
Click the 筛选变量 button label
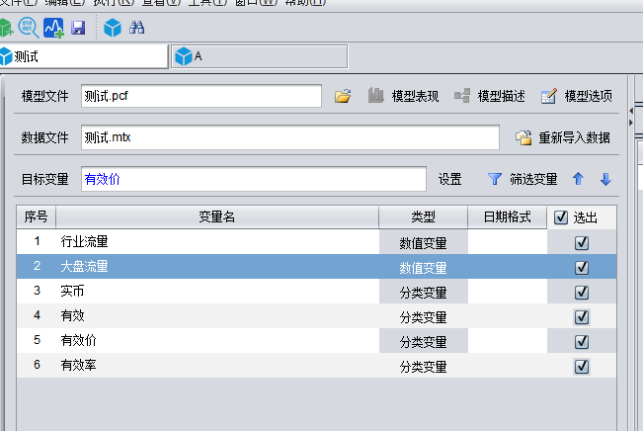tap(533, 179)
